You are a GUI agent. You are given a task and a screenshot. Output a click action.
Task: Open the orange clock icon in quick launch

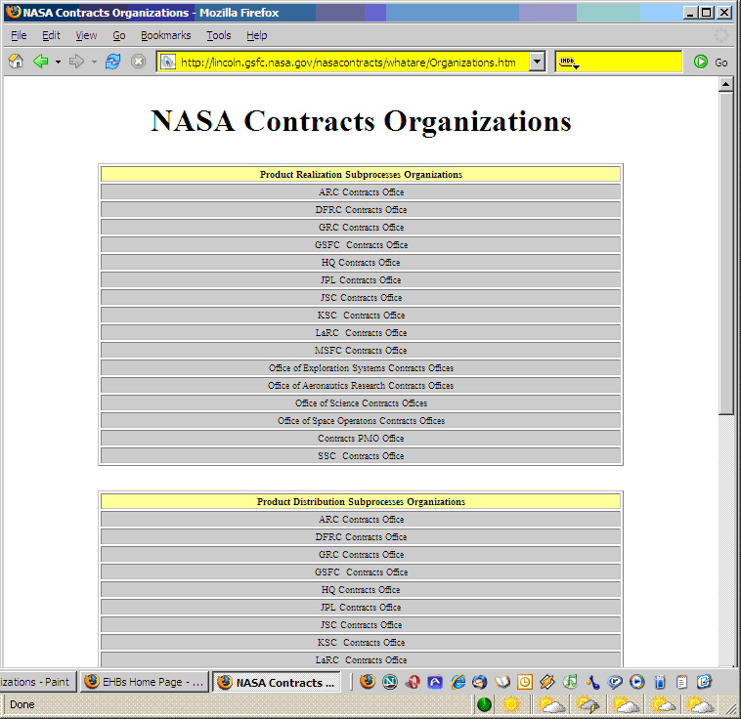click(525, 682)
